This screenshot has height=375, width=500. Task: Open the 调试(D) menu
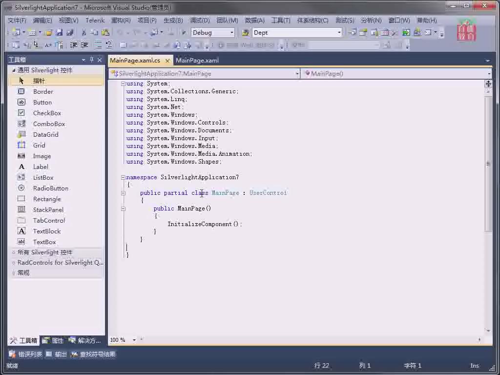click(x=200, y=21)
